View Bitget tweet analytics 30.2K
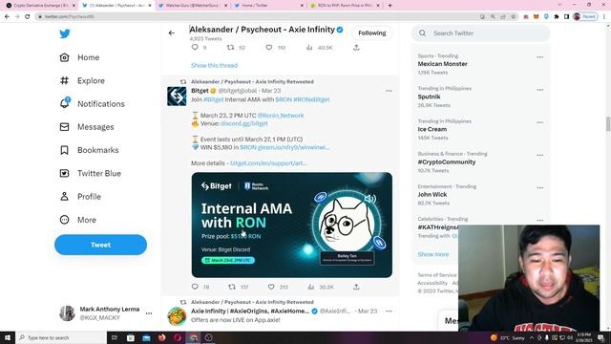The width and height of the screenshot is (611, 344). [311, 287]
